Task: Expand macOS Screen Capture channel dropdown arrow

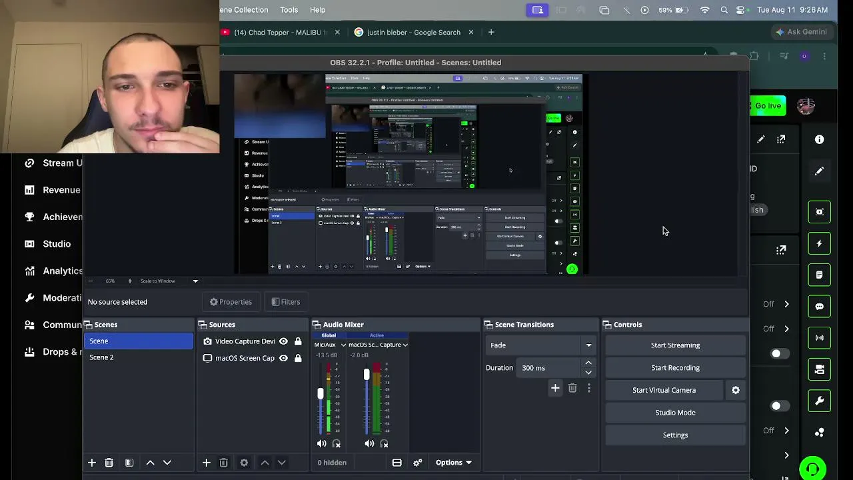Action: click(x=405, y=345)
